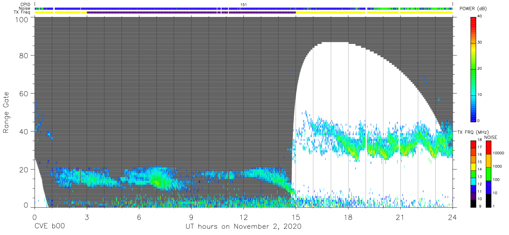Image resolution: width=509 pixels, height=235 pixels.
Task: Click noise scale label 10000
Action: point(499,153)
